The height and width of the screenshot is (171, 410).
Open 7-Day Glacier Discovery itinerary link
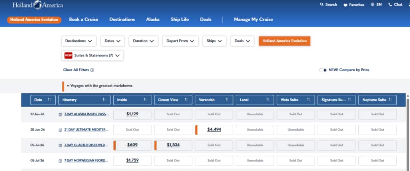(x=86, y=145)
